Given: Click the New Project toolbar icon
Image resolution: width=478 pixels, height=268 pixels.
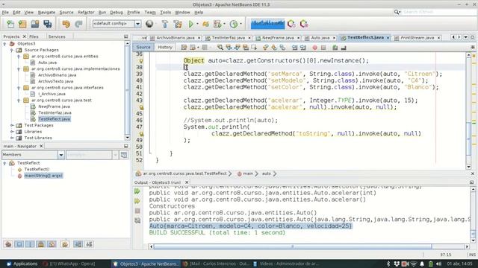Looking at the screenshot, I should pyautogui.click(x=22, y=24).
